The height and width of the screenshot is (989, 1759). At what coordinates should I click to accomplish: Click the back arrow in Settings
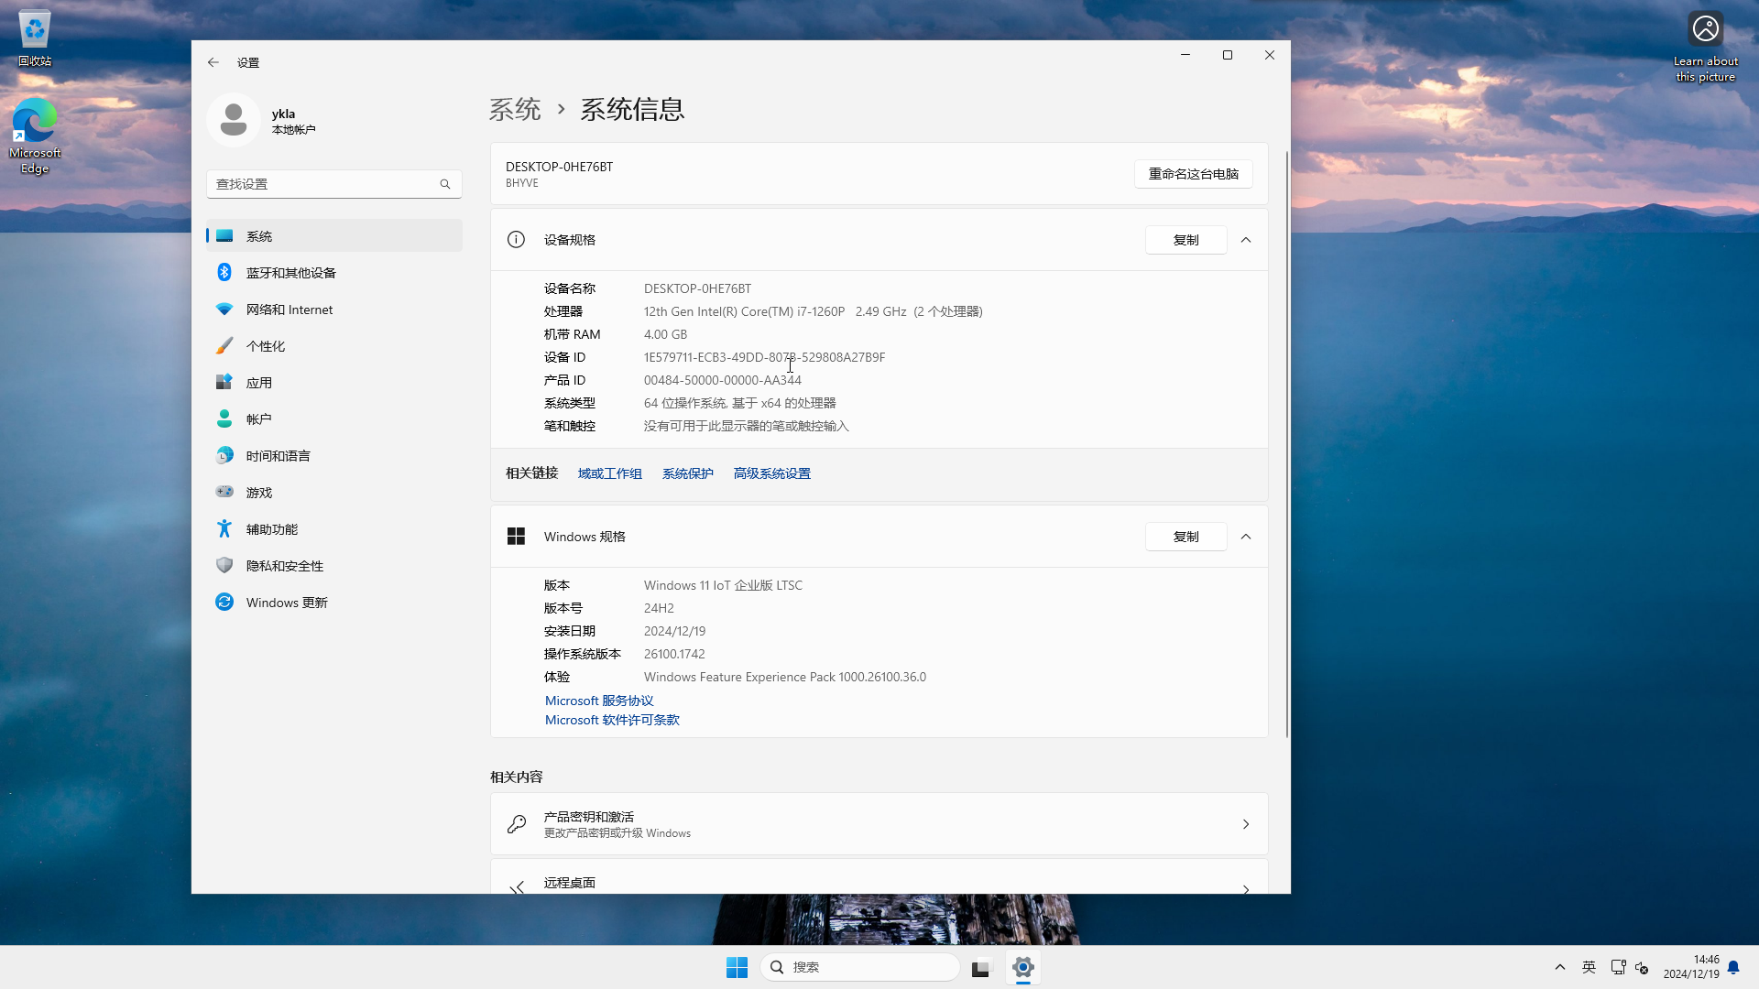point(213,62)
